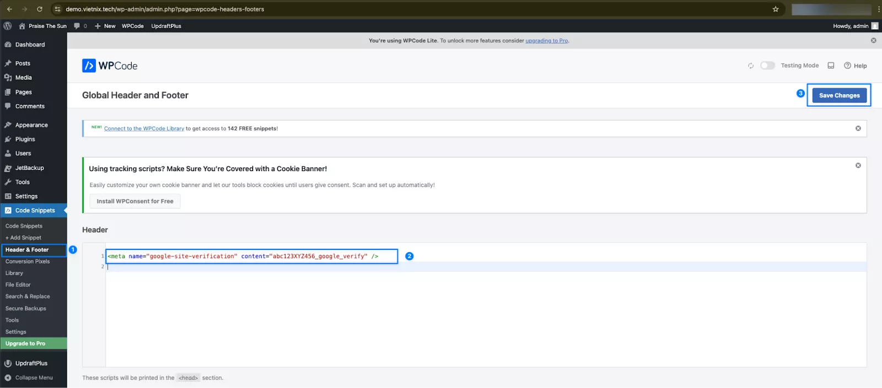The width and height of the screenshot is (882, 388).
Task: Close the Cookie Banner notice
Action: pos(858,165)
